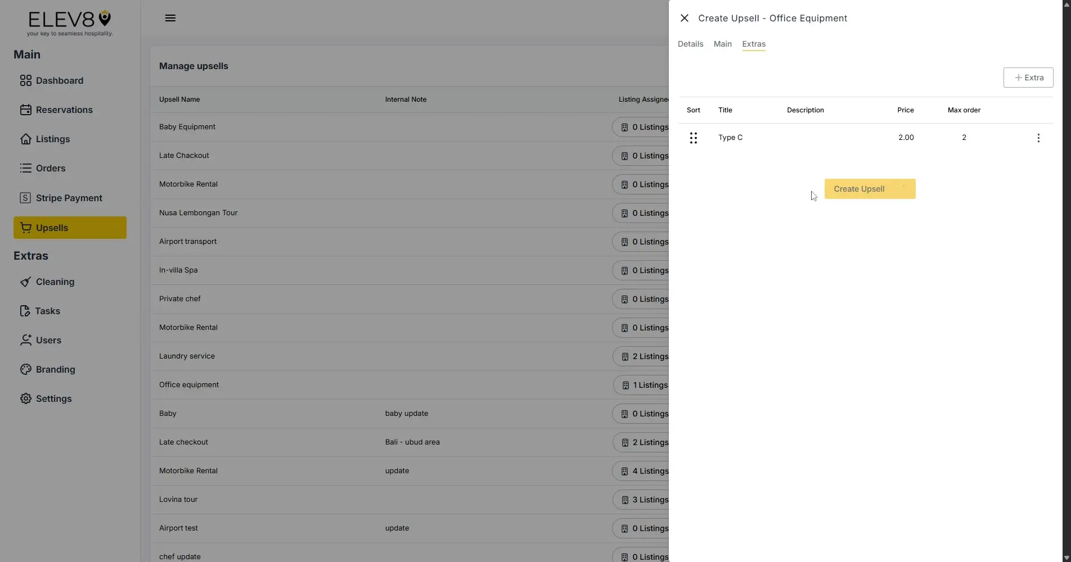
Task: Open the Users section
Action: pos(48,340)
